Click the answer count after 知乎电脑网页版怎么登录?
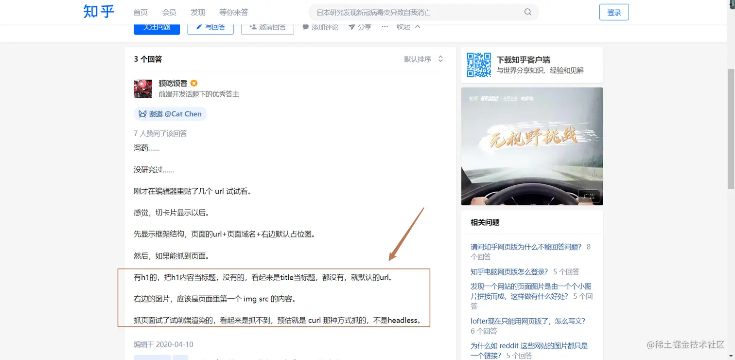 (566, 271)
